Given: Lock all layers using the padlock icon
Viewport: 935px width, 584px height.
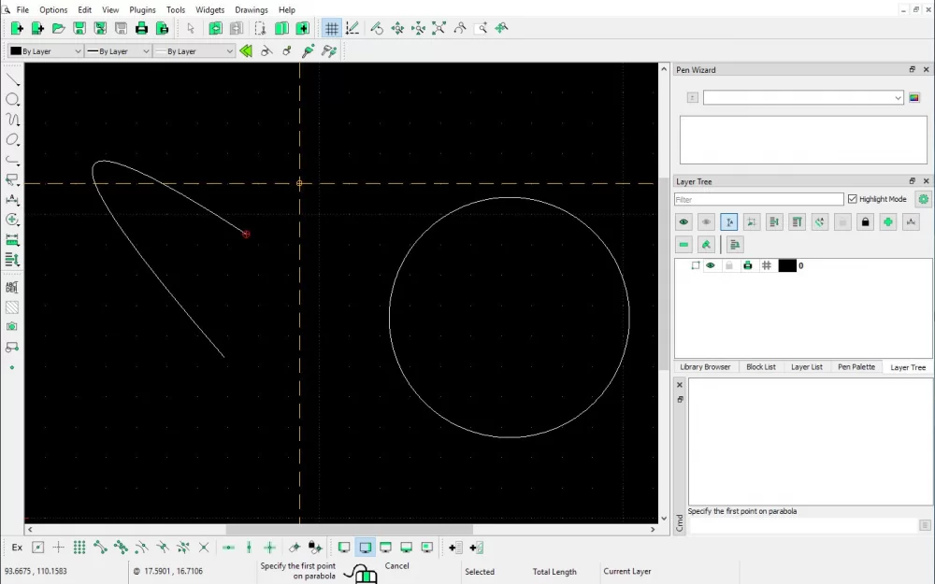Looking at the screenshot, I should (x=865, y=221).
